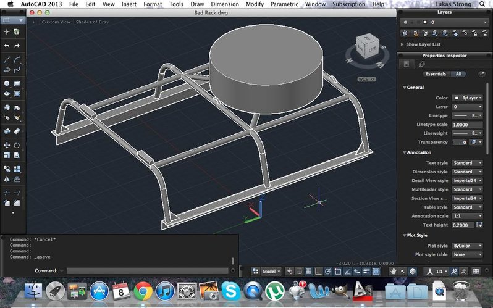Click the Redo arrow in tool palette
Viewport: 493px width, 308px height.
17,46
